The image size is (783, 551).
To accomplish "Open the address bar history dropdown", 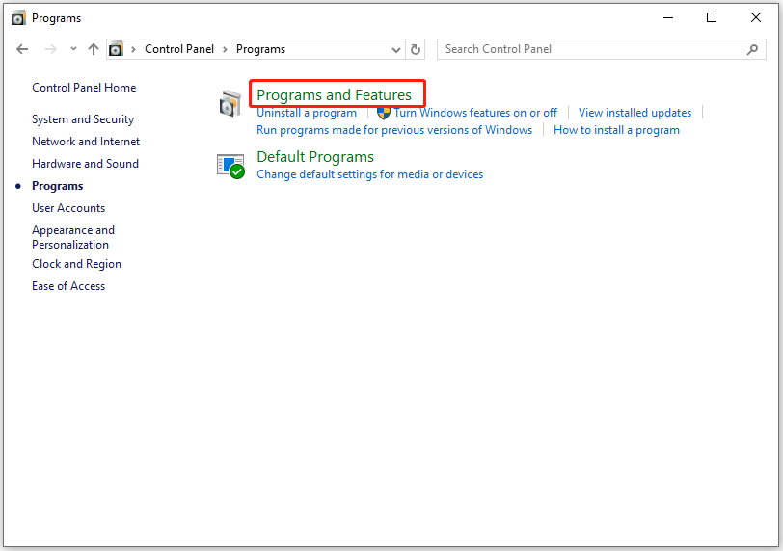I will [396, 49].
